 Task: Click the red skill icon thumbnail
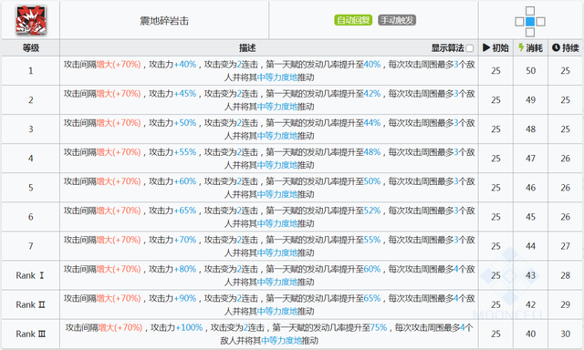[31, 20]
